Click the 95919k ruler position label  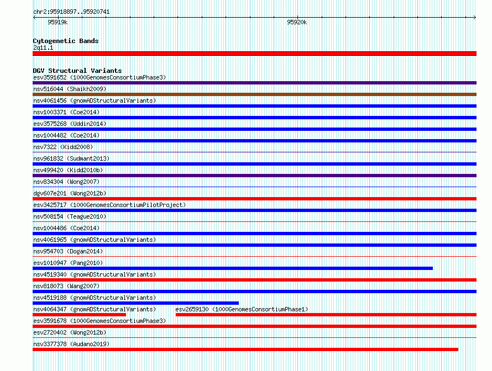(x=57, y=22)
